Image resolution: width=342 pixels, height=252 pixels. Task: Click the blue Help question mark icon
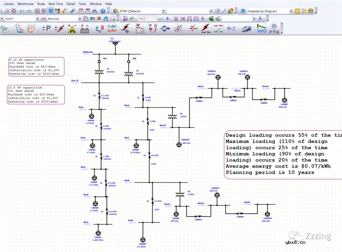pyautogui.click(x=103, y=11)
